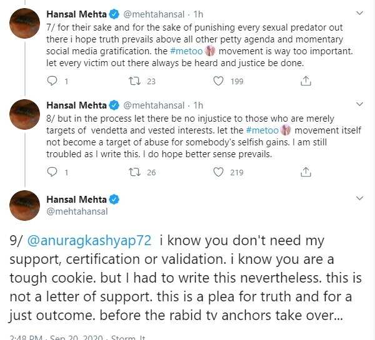The width and height of the screenshot is (375, 340).
Task: Reply to tweet 8 about vendetta
Action: point(52,172)
